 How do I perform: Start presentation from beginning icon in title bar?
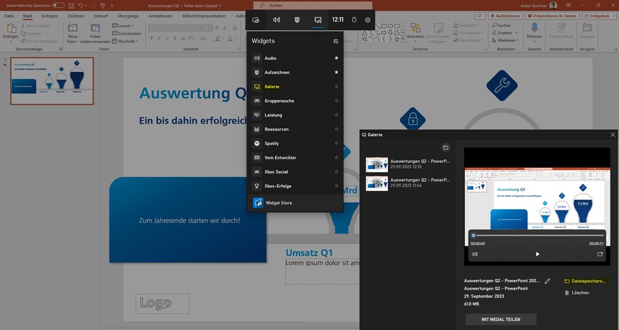[103, 5]
